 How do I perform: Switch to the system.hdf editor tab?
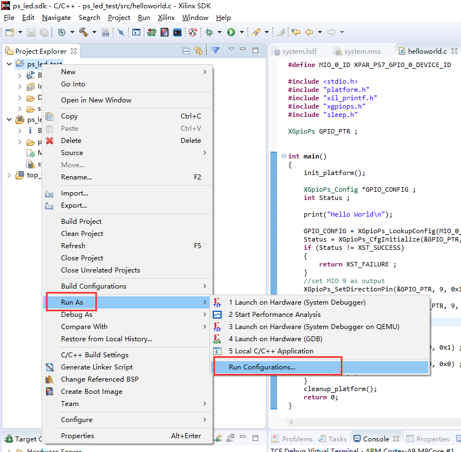tap(295, 52)
